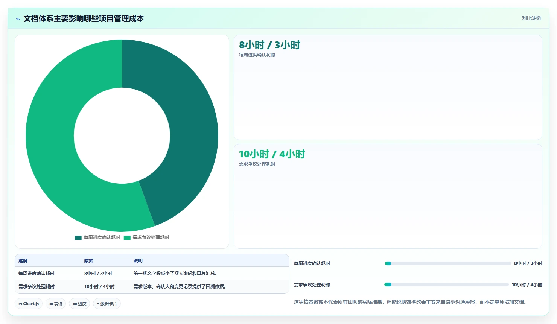Click the 进度 tag chip
This screenshot has height=324, width=557.
click(79, 304)
